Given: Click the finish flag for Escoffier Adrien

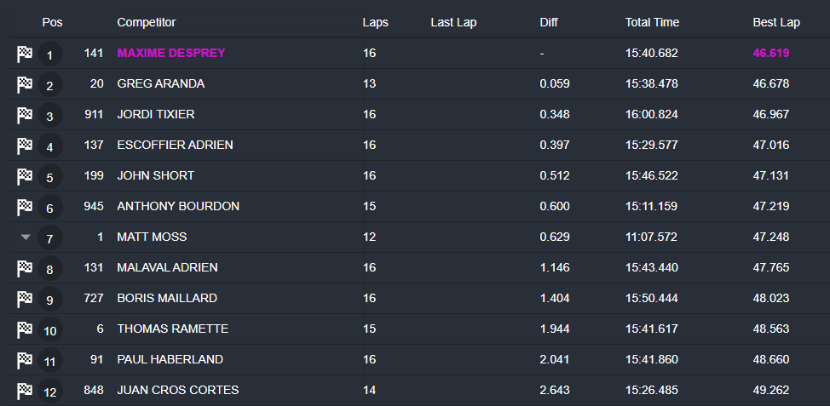Looking at the screenshot, I should 25,146.
